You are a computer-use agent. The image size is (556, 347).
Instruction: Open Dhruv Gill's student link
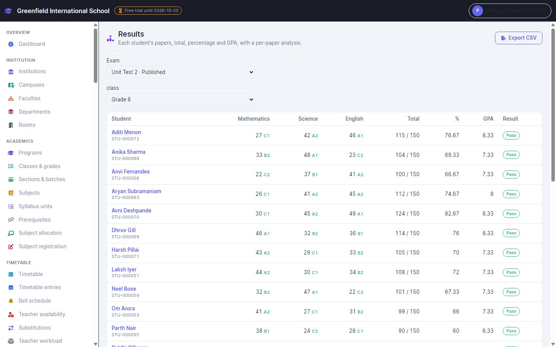[x=124, y=230]
